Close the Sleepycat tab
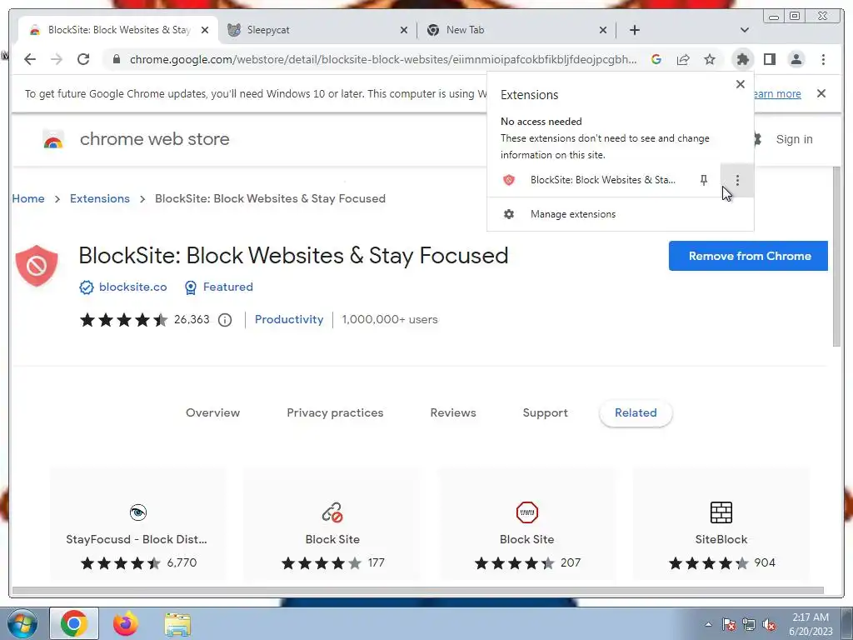 click(404, 30)
